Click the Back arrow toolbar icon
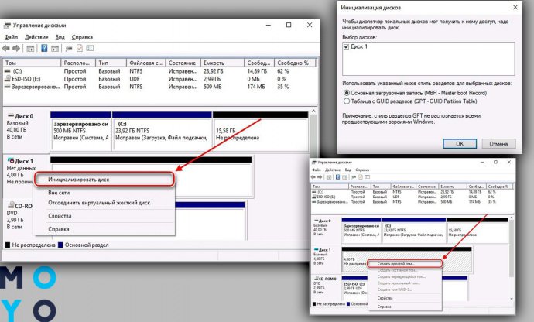534x322 pixels. coord(9,49)
